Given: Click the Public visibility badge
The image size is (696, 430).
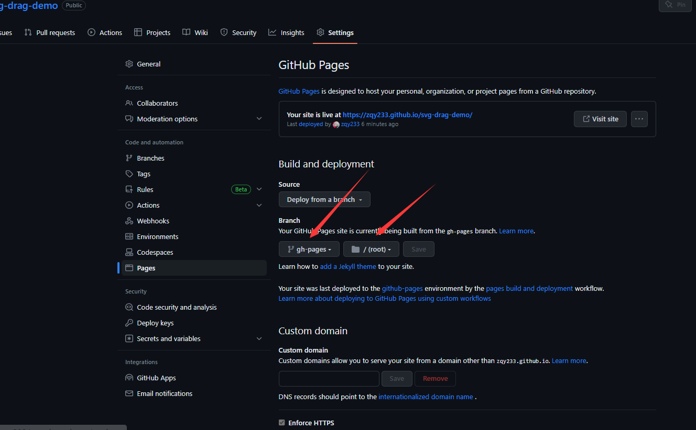Looking at the screenshot, I should coord(74,5).
